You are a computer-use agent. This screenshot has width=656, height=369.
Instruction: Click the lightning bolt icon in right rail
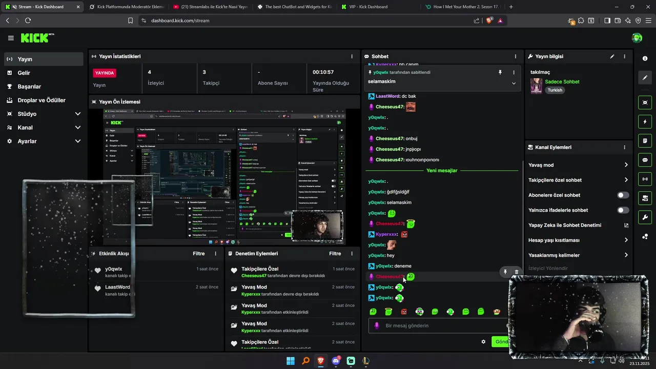(645, 122)
